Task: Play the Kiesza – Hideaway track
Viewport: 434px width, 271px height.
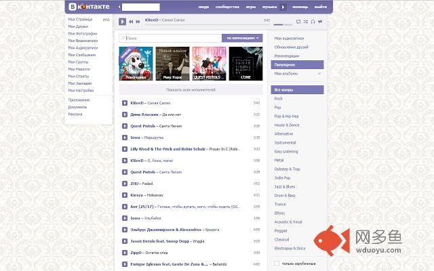Action: click(x=125, y=195)
